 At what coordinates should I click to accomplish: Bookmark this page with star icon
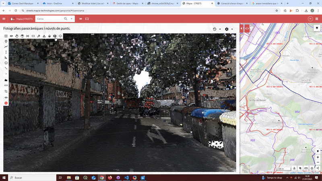(x=277, y=10)
